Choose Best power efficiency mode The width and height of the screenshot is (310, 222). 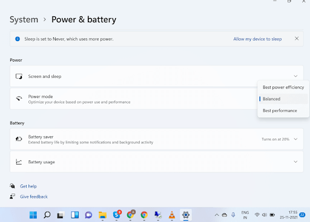pos(283,87)
